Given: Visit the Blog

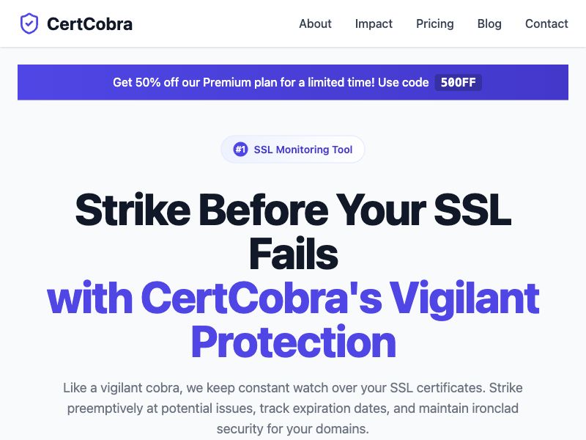Looking at the screenshot, I should pyautogui.click(x=489, y=23).
